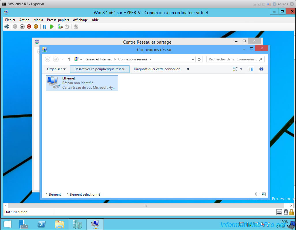This screenshot has height=230, width=296.
Task: Open recent locations dropdown arrow
Action: click(63, 59)
